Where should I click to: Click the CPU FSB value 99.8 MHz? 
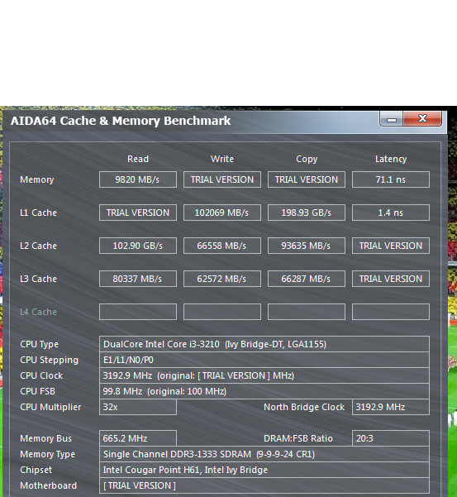pos(264,391)
